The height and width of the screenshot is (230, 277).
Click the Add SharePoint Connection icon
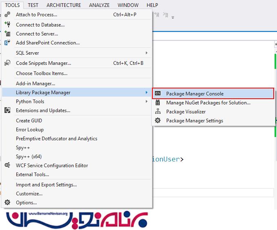(7, 43)
